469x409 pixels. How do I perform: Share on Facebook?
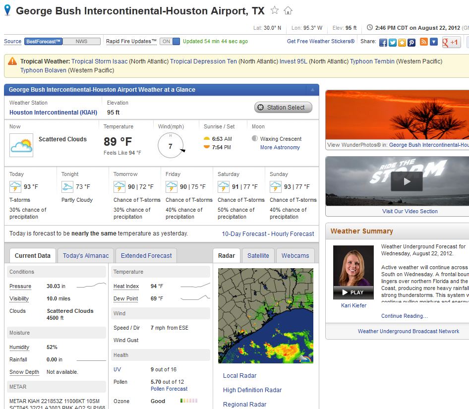pyautogui.click(x=383, y=42)
